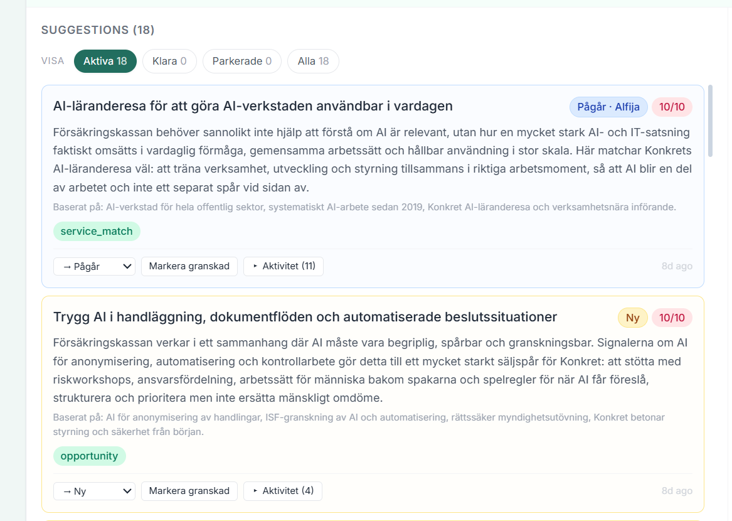Show Parkerade 0 suggestions
This screenshot has height=521, width=732.
242,62
